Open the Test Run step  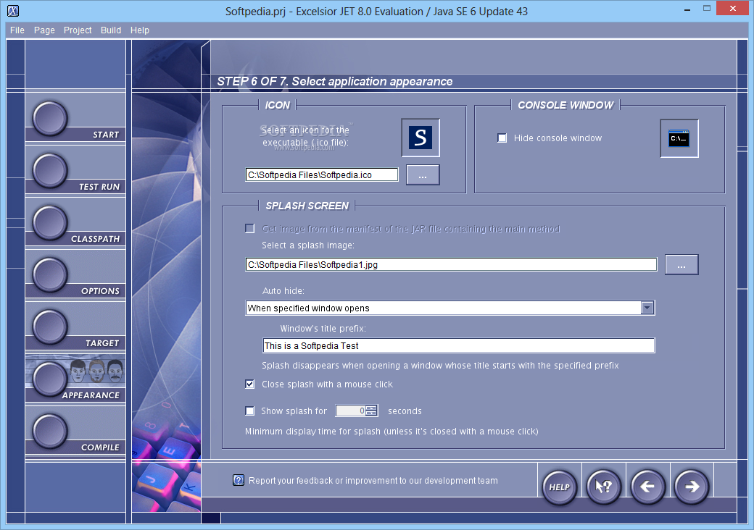50,170
